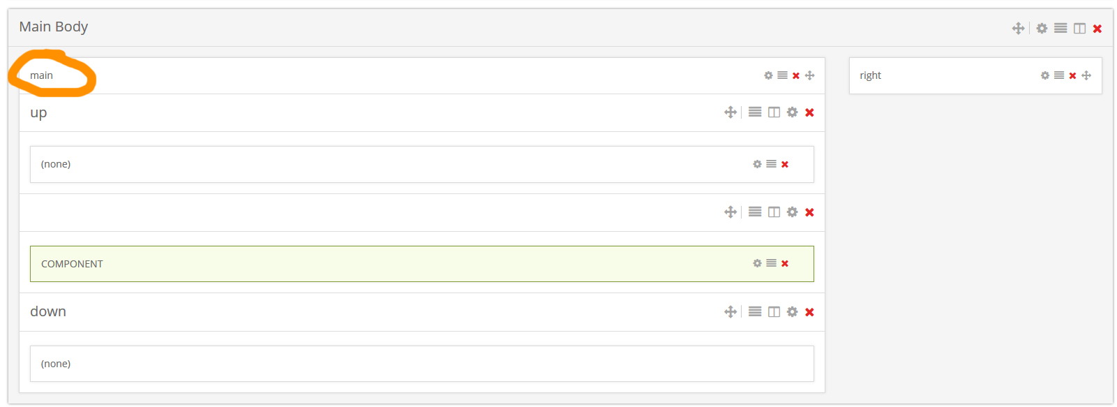This screenshot has height=407, width=1117.
Task: Open settings gear for Main Body section
Action: 1042,29
